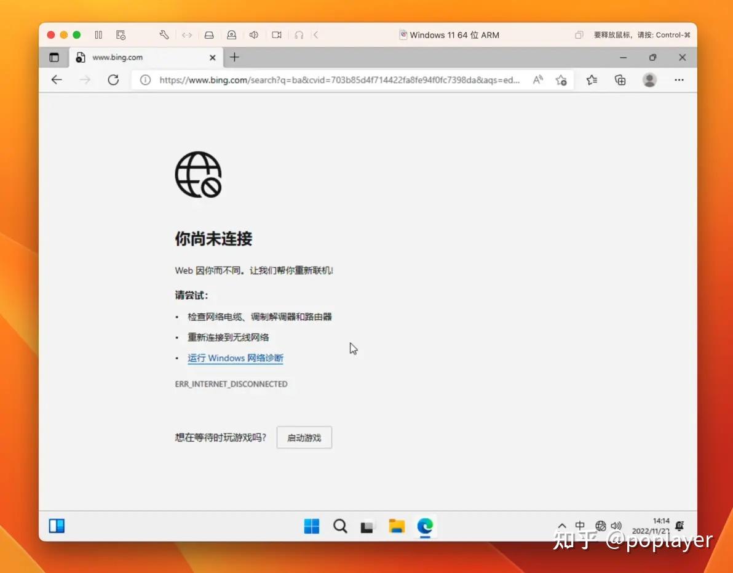The image size is (733, 573).
Task: Open Windows Widgets panel
Action: pos(57,526)
